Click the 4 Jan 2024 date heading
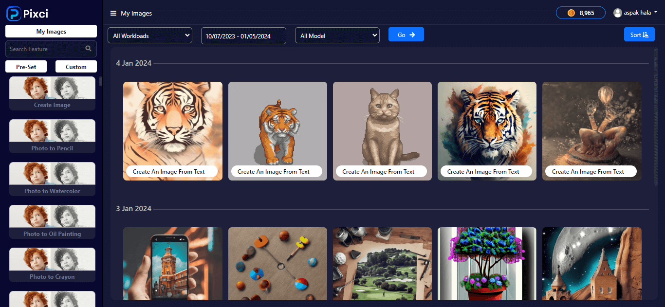This screenshot has width=665, height=307. point(134,63)
